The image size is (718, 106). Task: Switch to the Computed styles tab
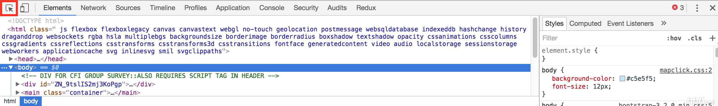coord(585,24)
